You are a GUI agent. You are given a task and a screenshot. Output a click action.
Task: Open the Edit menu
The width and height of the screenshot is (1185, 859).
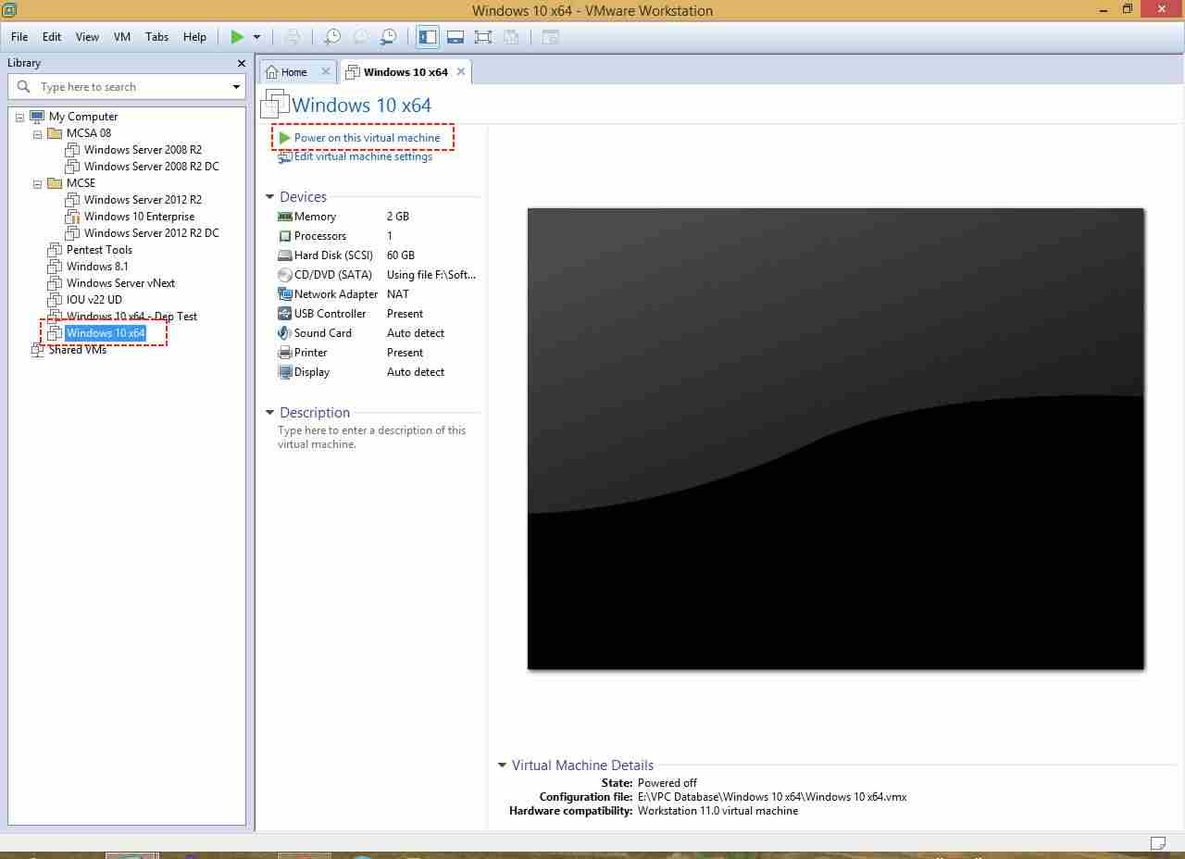(52, 37)
